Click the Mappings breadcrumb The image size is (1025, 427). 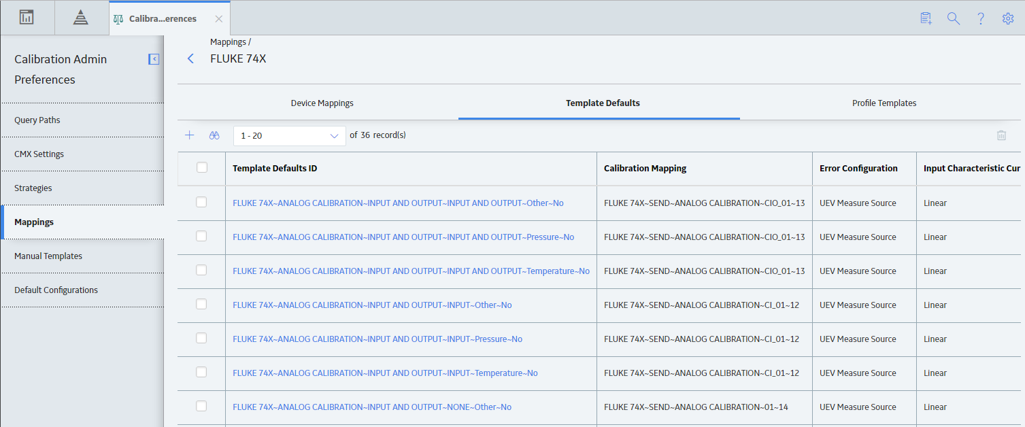point(228,42)
